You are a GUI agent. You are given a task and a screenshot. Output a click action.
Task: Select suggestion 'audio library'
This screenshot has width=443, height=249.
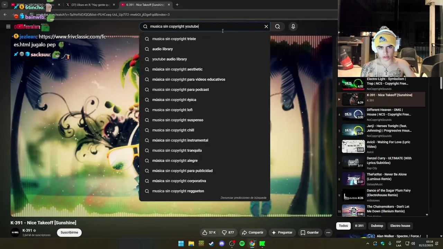pos(205,49)
